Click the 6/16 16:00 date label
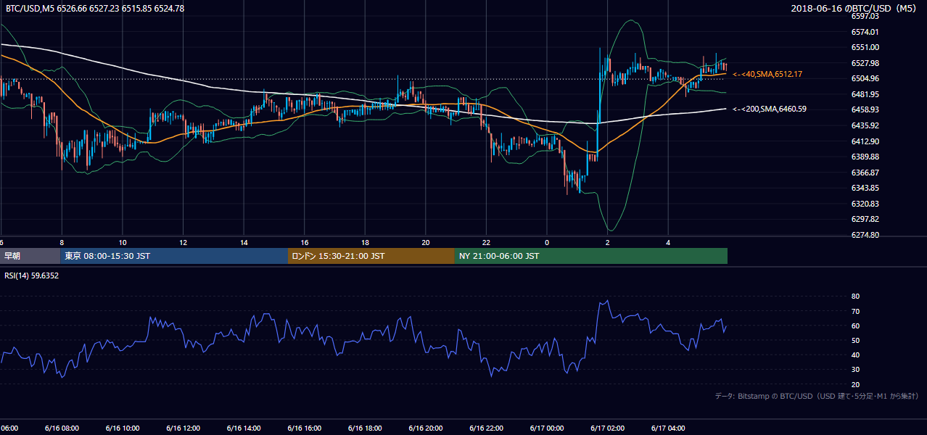Viewport: 927px width, 435px height. click(x=304, y=428)
